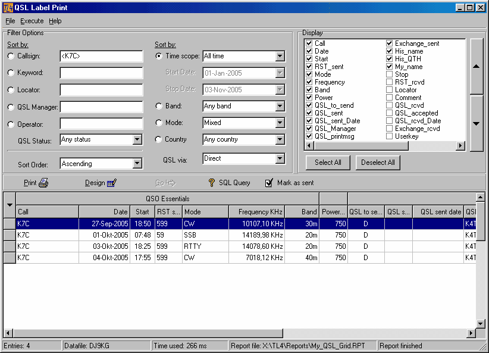Viewport: 489px width, 353px height.
Task: Click the Keyword input field
Action: (x=101, y=73)
